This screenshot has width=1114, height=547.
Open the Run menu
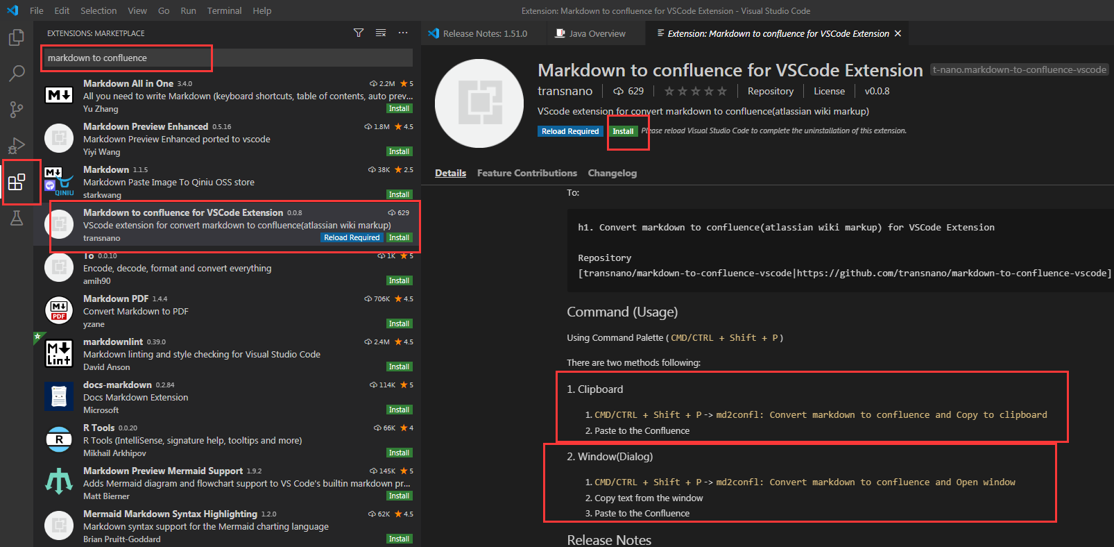click(188, 10)
